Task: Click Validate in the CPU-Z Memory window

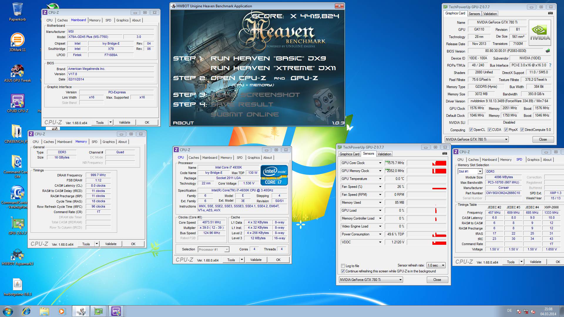Action: coord(111,244)
